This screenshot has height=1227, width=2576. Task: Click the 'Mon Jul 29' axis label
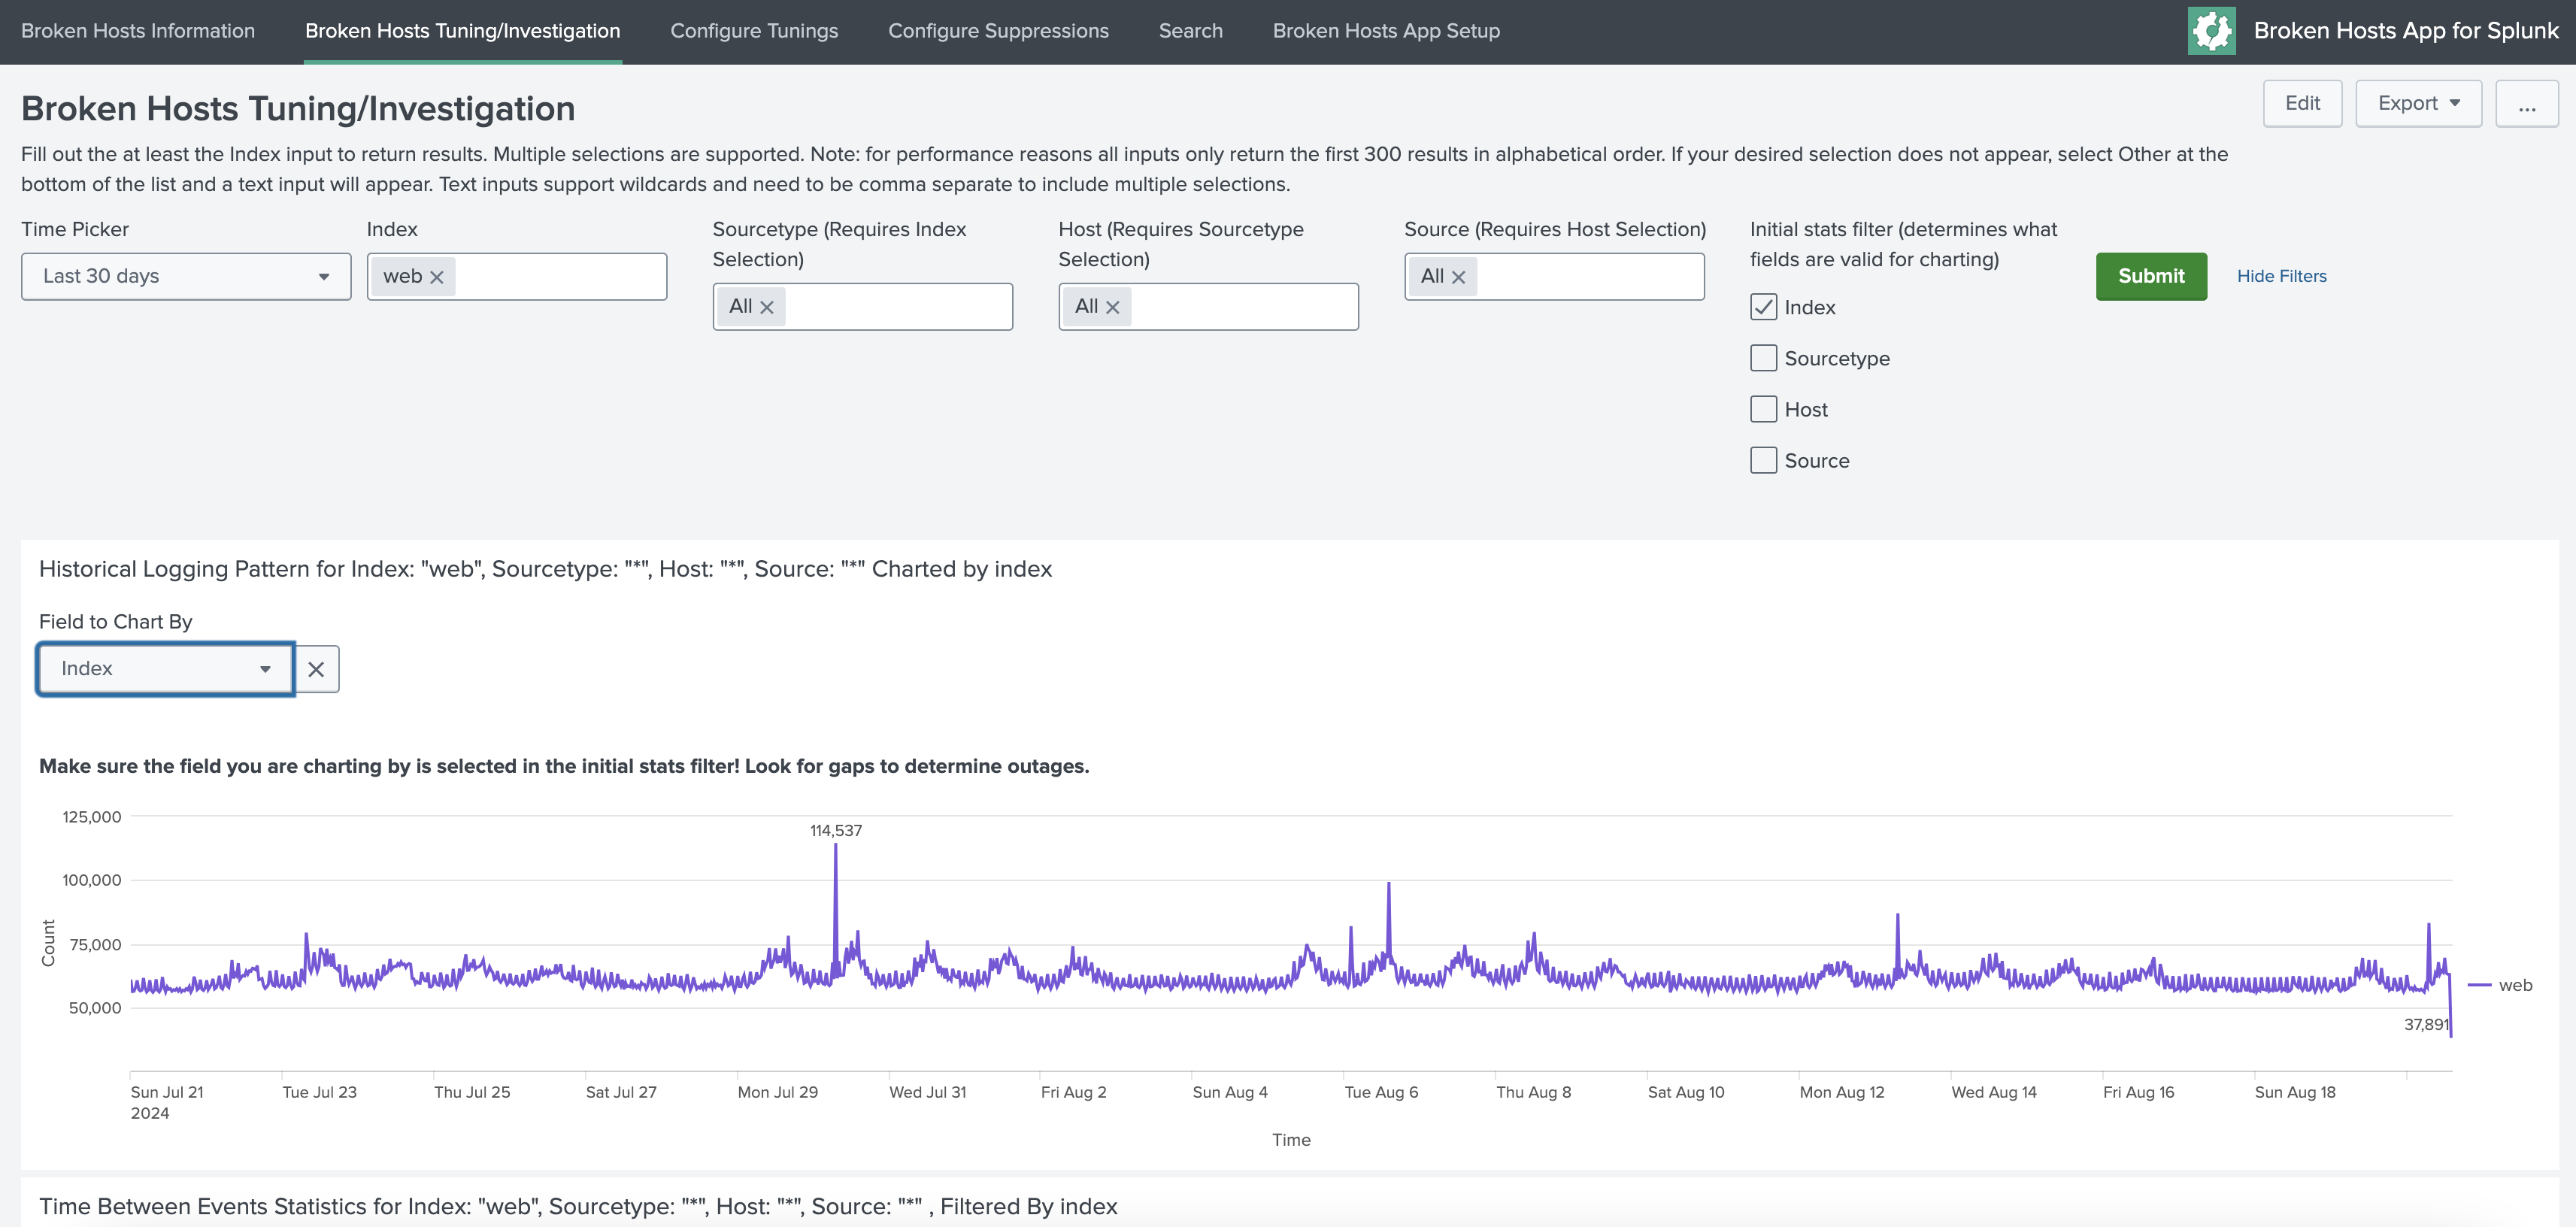(x=777, y=1092)
